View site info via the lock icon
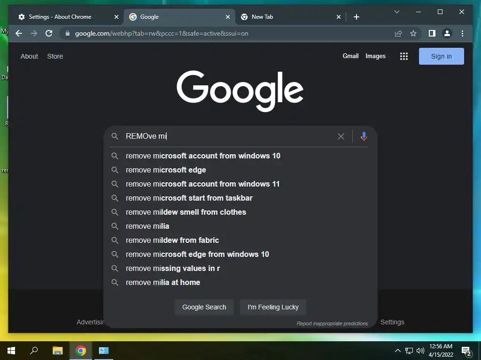Image resolution: width=481 pixels, height=360 pixels. pos(68,33)
